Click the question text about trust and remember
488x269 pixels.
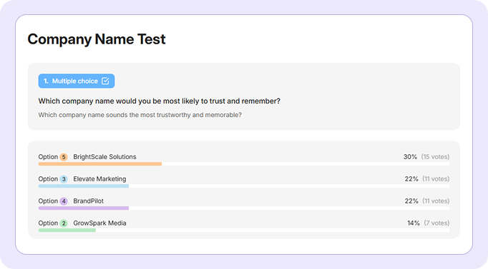click(x=159, y=101)
